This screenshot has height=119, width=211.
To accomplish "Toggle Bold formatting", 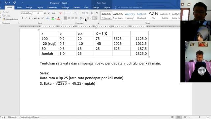I will click(22, 18).
